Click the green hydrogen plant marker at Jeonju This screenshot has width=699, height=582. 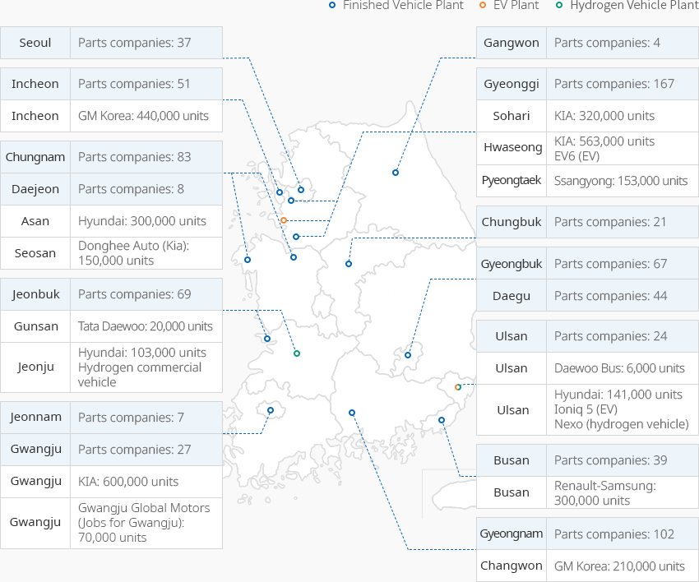coord(297,353)
